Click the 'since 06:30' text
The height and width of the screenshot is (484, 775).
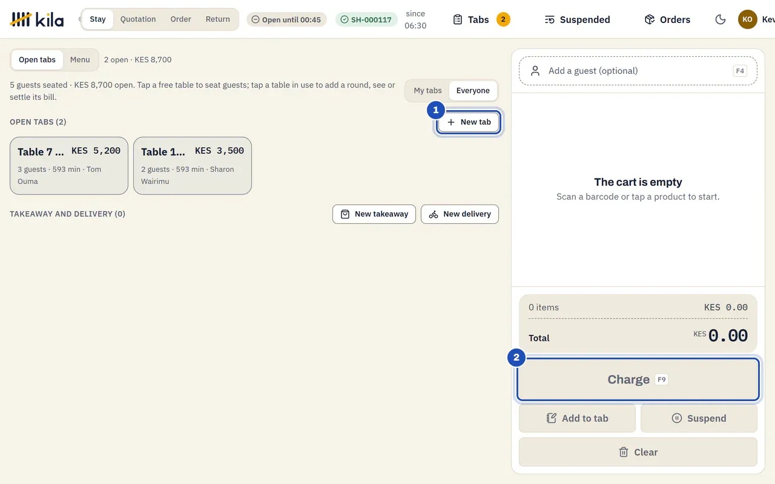415,19
